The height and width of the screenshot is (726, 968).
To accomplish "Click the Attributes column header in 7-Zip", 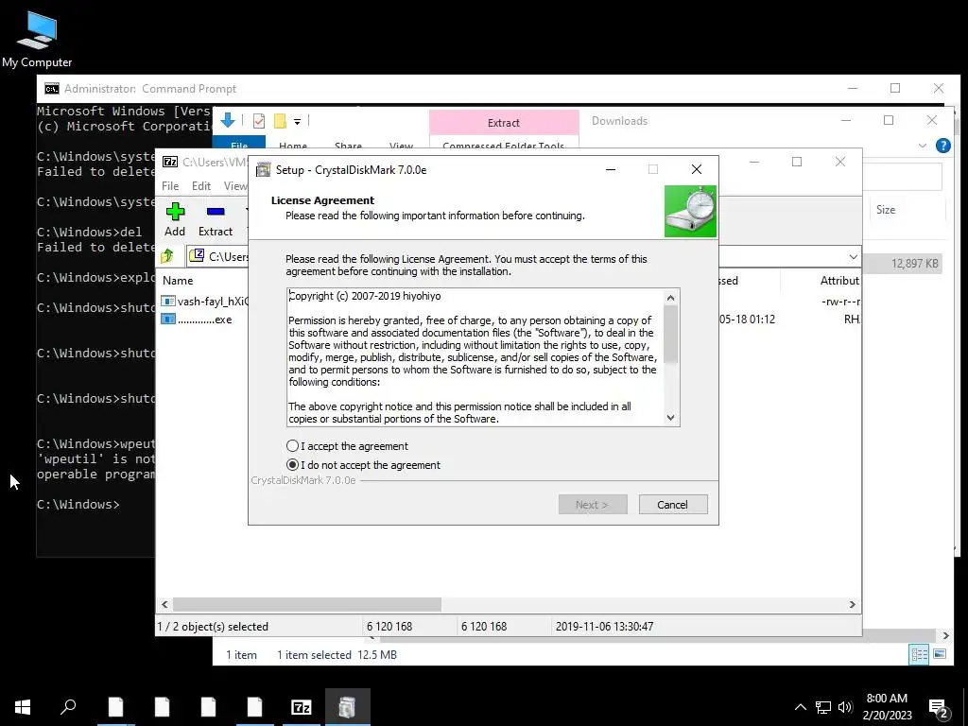I will tap(839, 280).
